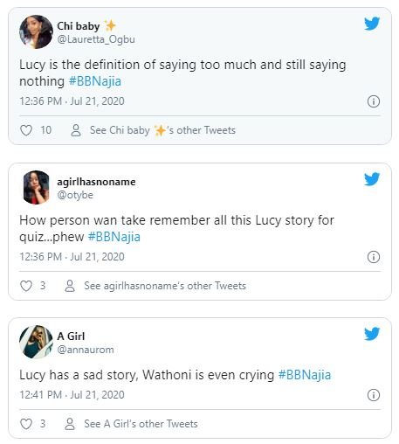View See agirlhasnoname's other Tweets
The image size is (399, 444).
pyautogui.click(x=165, y=286)
